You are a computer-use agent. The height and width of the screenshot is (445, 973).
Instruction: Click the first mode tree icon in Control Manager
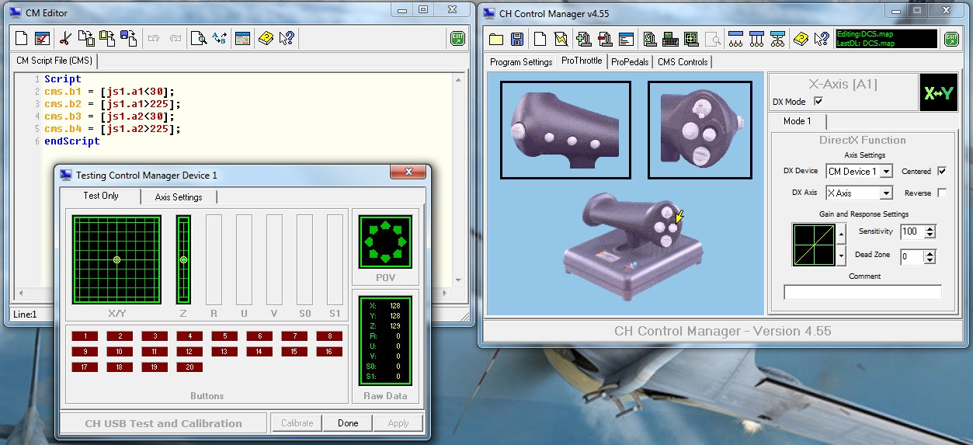[x=736, y=39]
